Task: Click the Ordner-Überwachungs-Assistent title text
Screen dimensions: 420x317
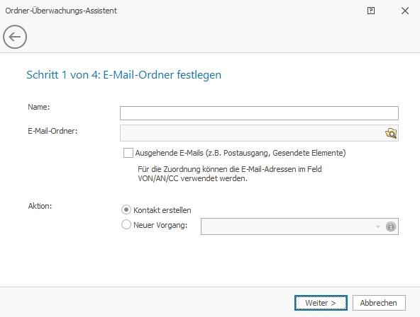Action: click(61, 11)
